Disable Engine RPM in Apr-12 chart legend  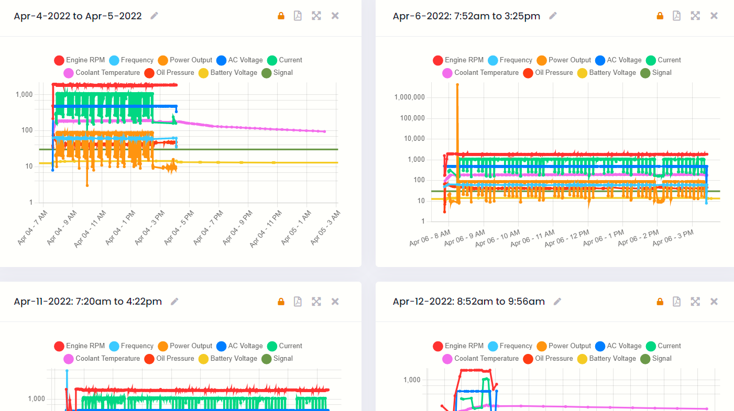click(x=458, y=346)
